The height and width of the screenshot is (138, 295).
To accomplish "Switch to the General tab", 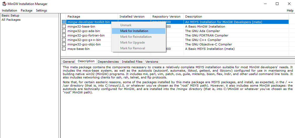I will (69, 61).
